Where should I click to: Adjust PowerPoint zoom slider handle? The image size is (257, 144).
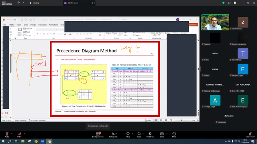tap(182, 120)
